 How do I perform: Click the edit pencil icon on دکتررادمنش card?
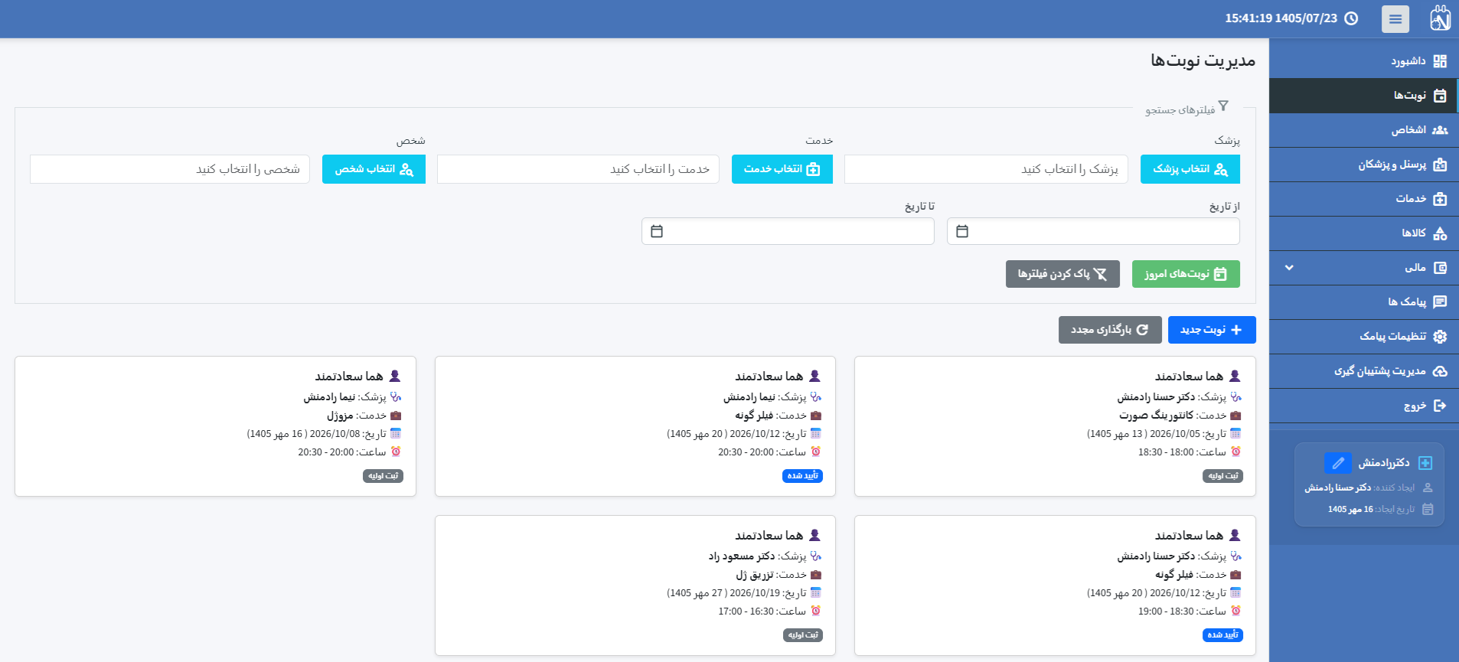tap(1338, 463)
